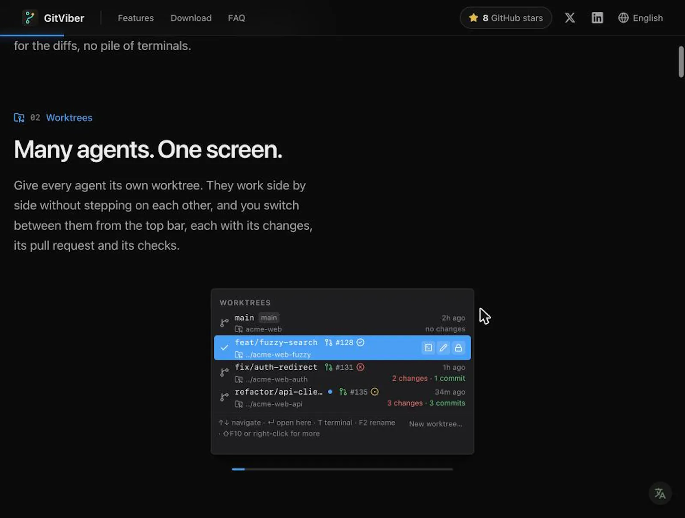Open the FAQ nav item
Screen dimensions: 685x518
click(x=236, y=18)
